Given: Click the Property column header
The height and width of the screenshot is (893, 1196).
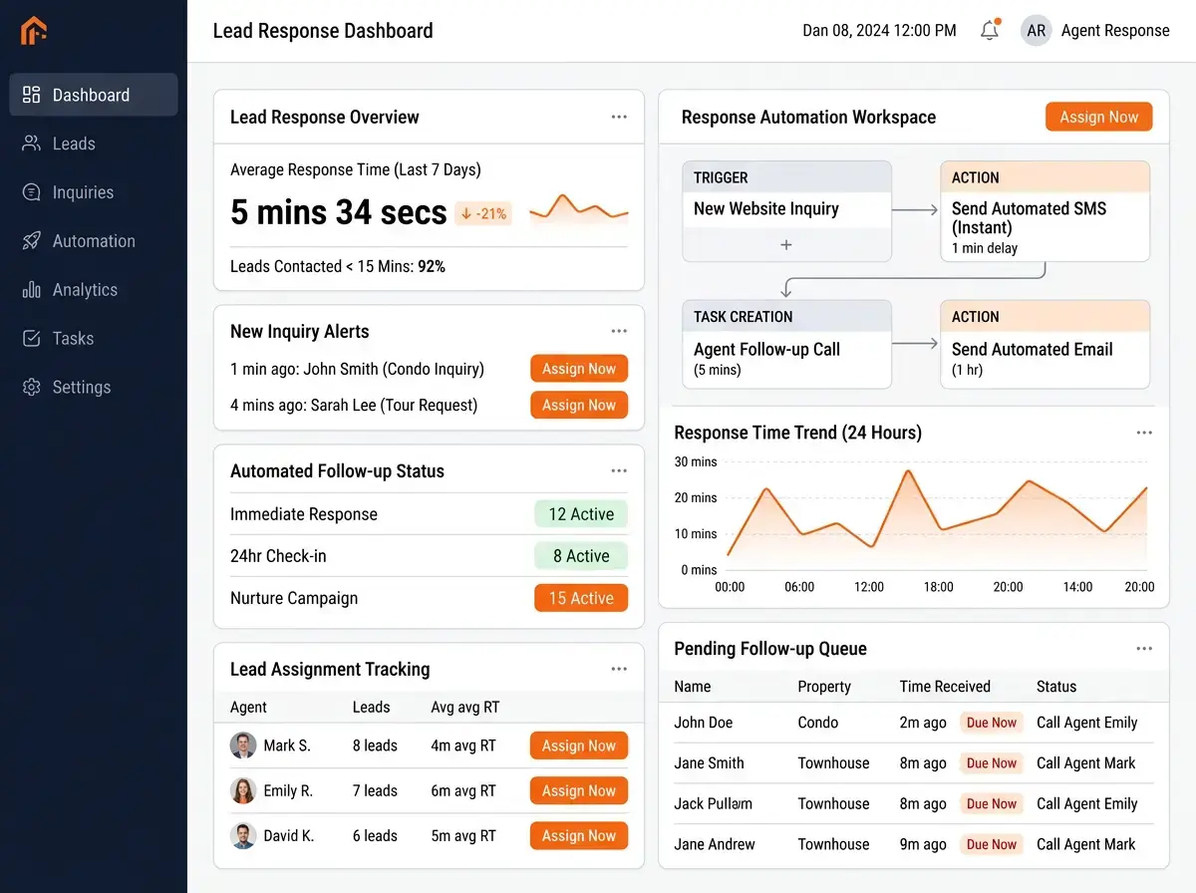Looking at the screenshot, I should pos(824,687).
